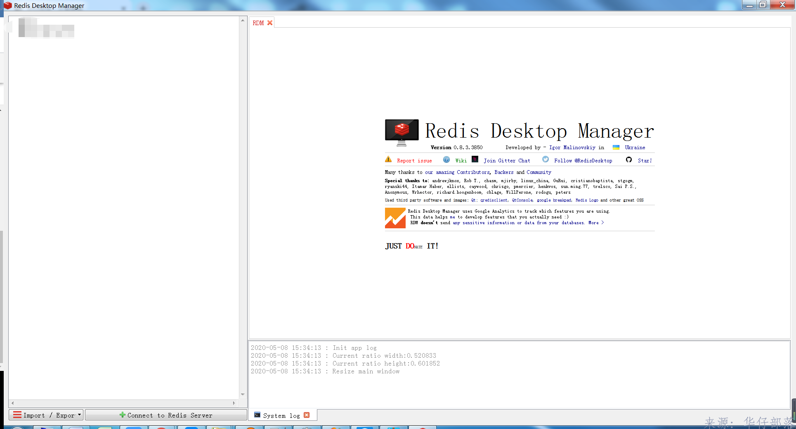Open Join Gitter Chat link
The image size is (796, 429).
point(507,161)
